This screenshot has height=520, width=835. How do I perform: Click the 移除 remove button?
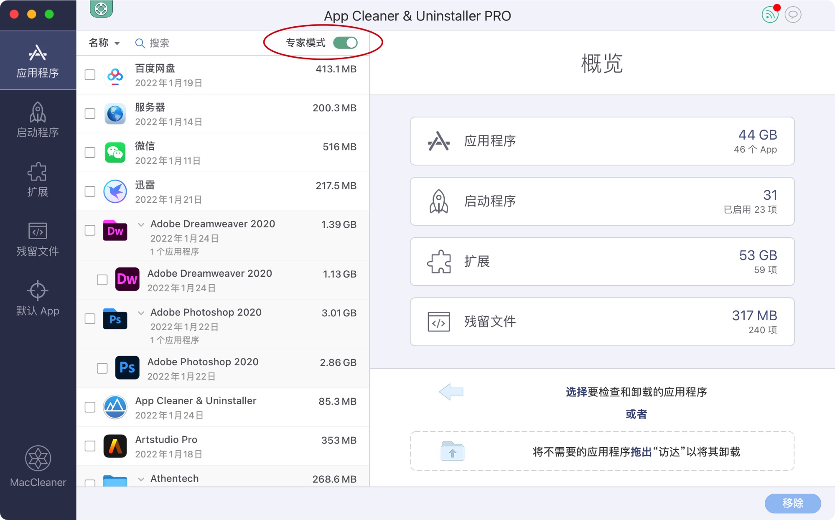pyautogui.click(x=793, y=503)
